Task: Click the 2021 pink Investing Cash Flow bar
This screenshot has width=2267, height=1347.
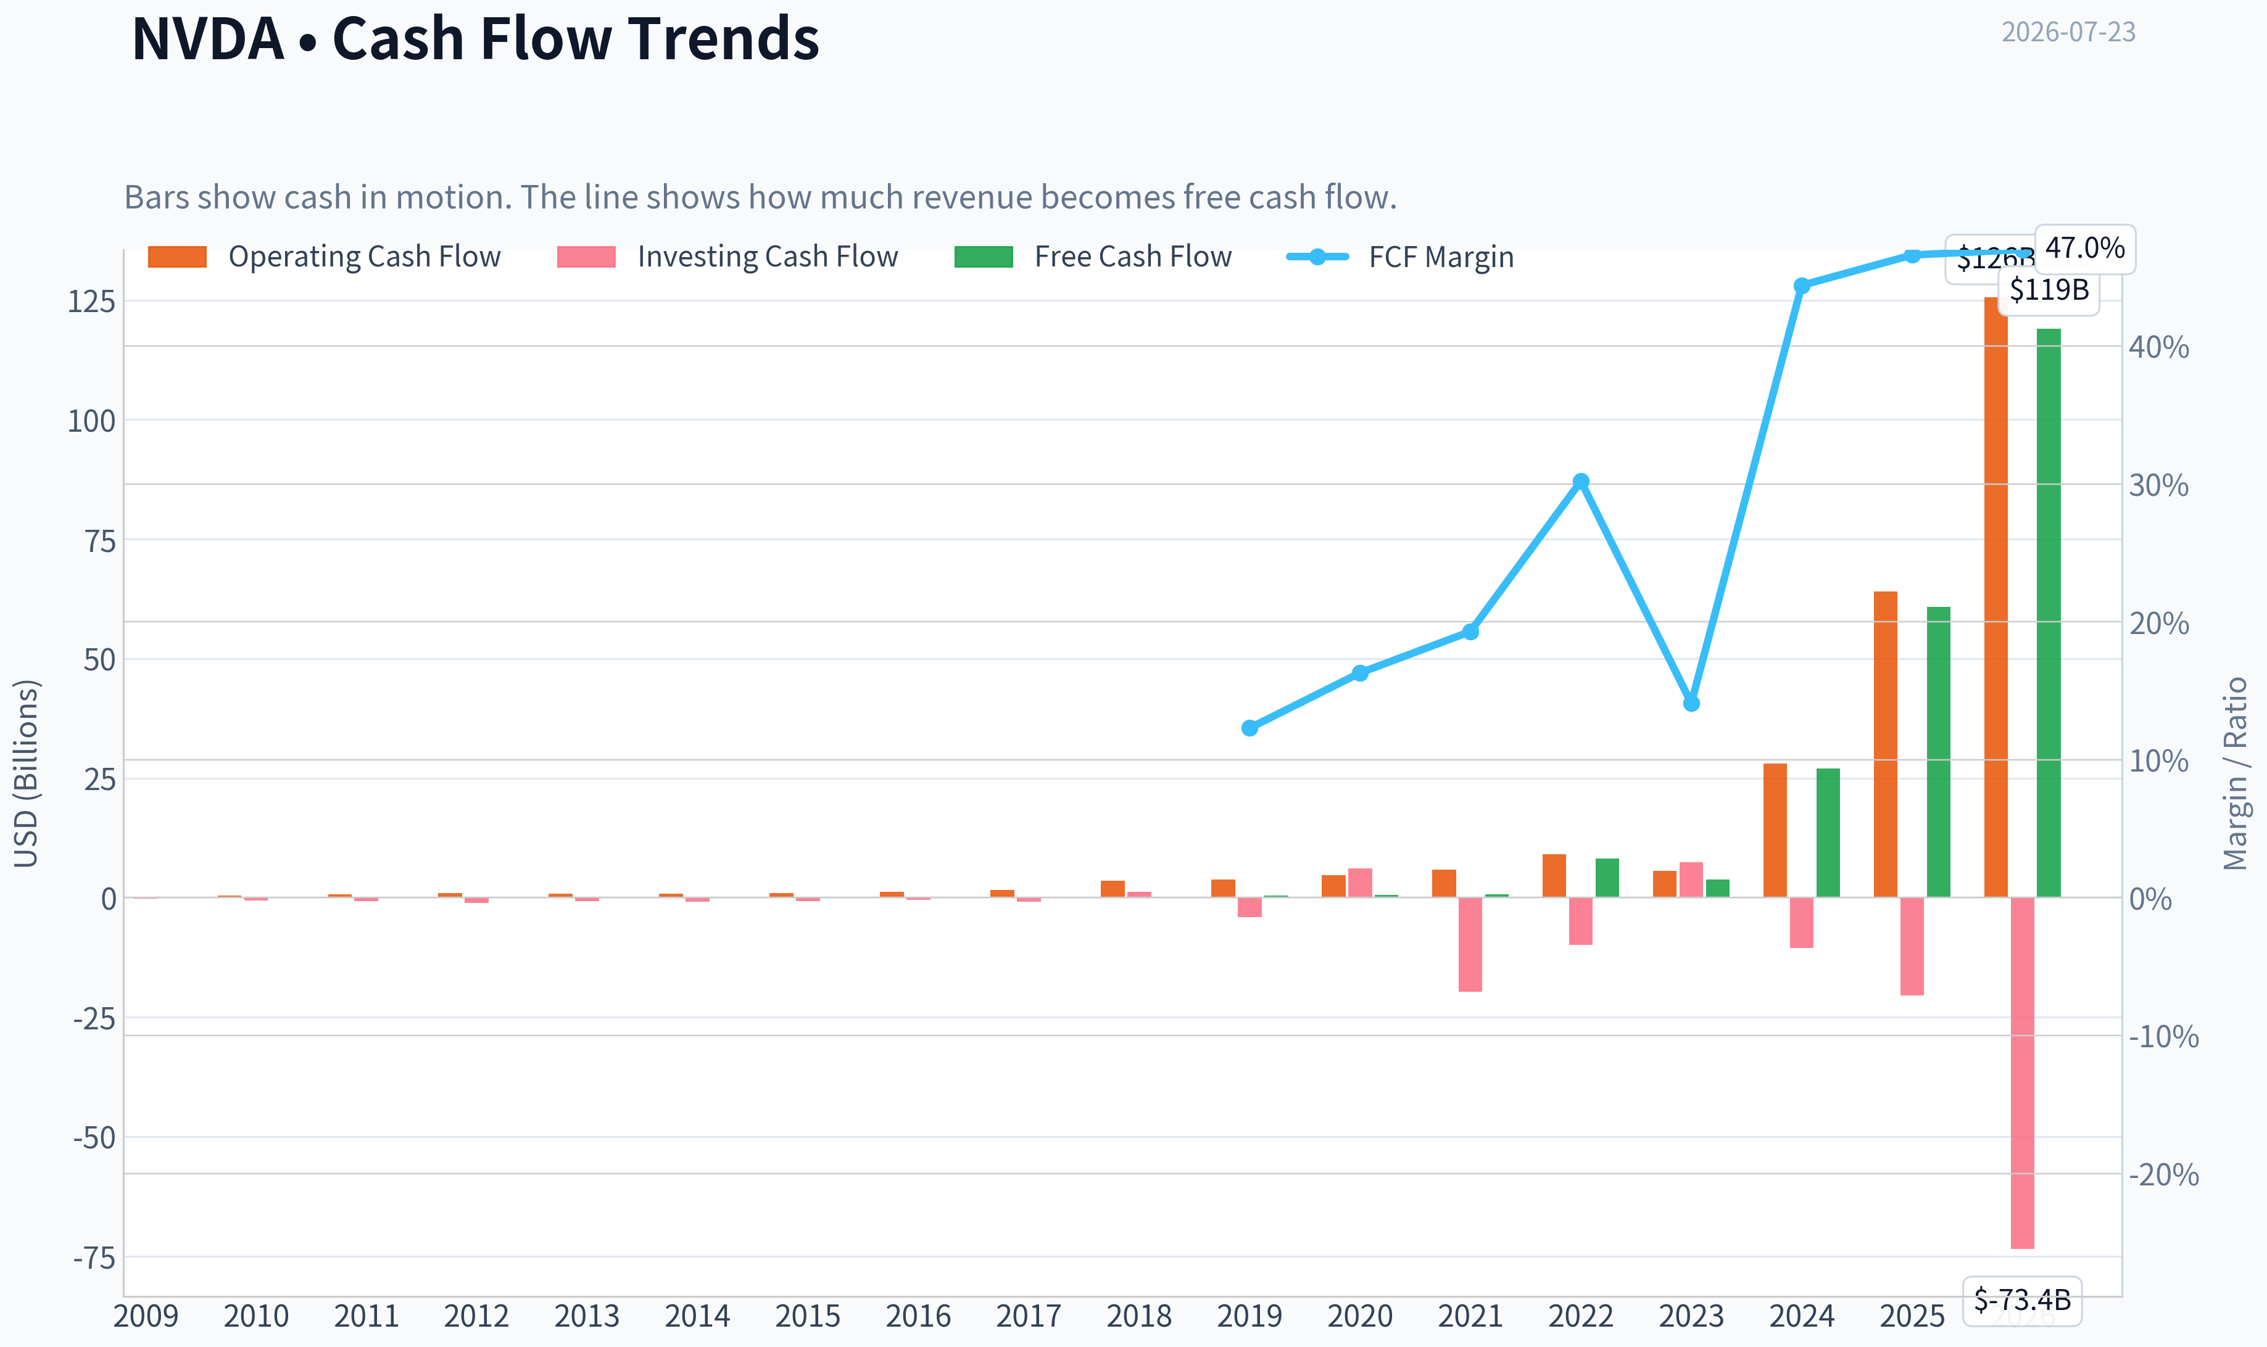Action: coord(1471,944)
